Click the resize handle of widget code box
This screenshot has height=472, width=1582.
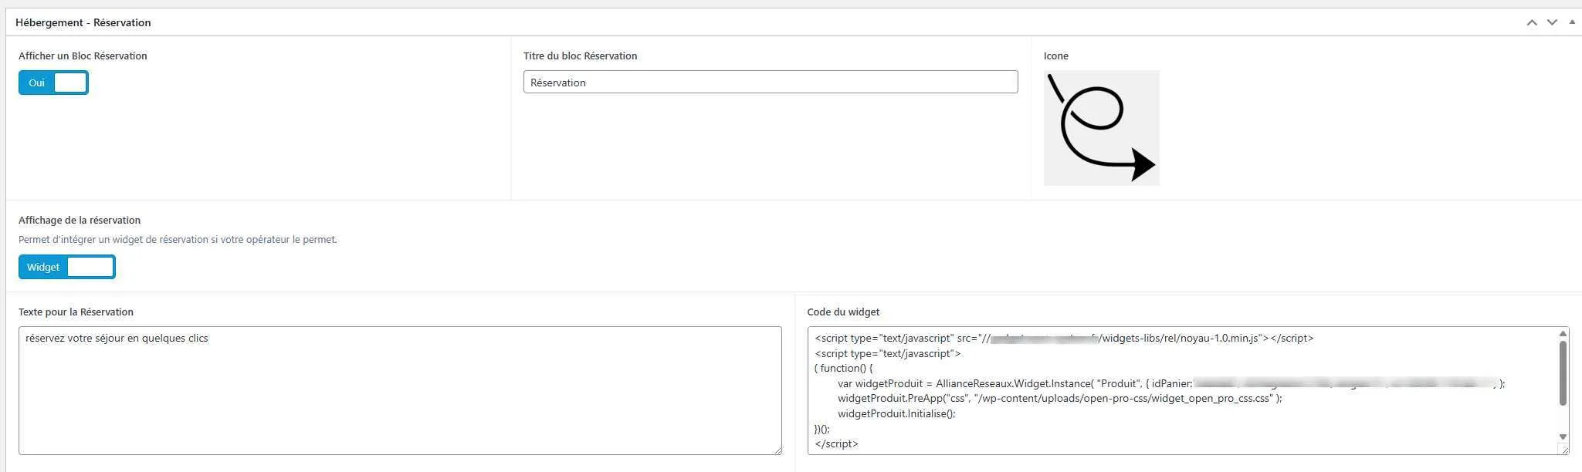coord(1564,450)
